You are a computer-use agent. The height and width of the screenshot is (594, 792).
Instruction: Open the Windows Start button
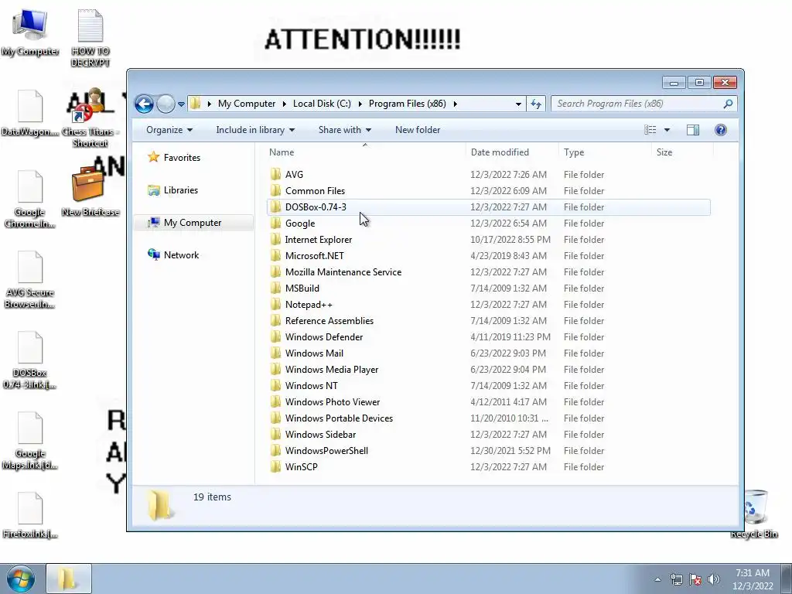20,579
